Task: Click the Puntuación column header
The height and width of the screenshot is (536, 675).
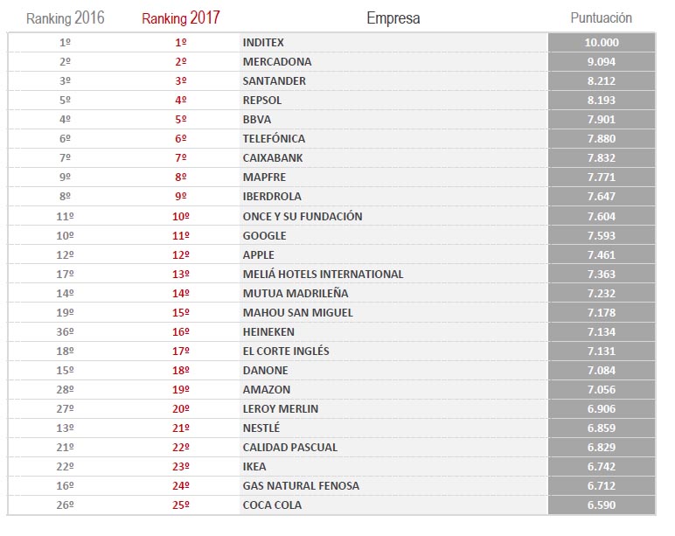Action: pos(601,17)
